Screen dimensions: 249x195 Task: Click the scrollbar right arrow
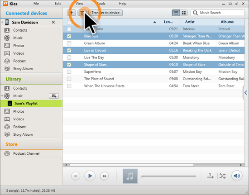click(241, 165)
